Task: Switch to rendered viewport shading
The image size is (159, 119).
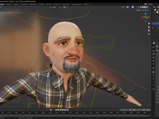Action: [x=147, y=7]
